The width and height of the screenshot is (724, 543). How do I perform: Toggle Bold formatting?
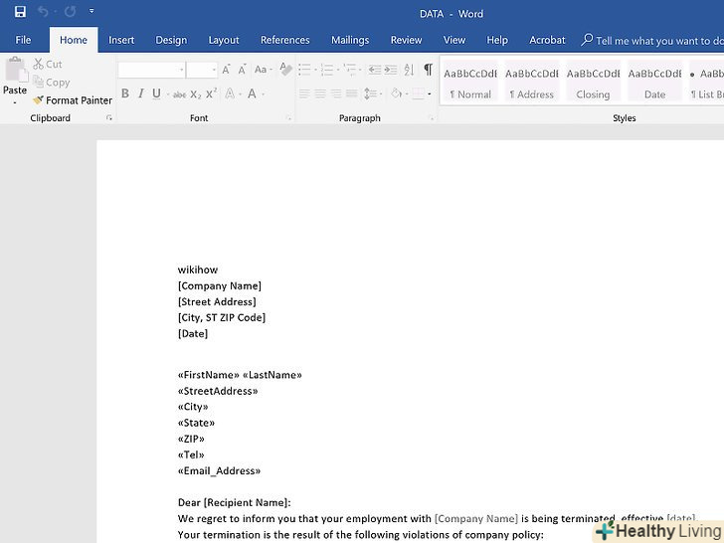click(124, 94)
